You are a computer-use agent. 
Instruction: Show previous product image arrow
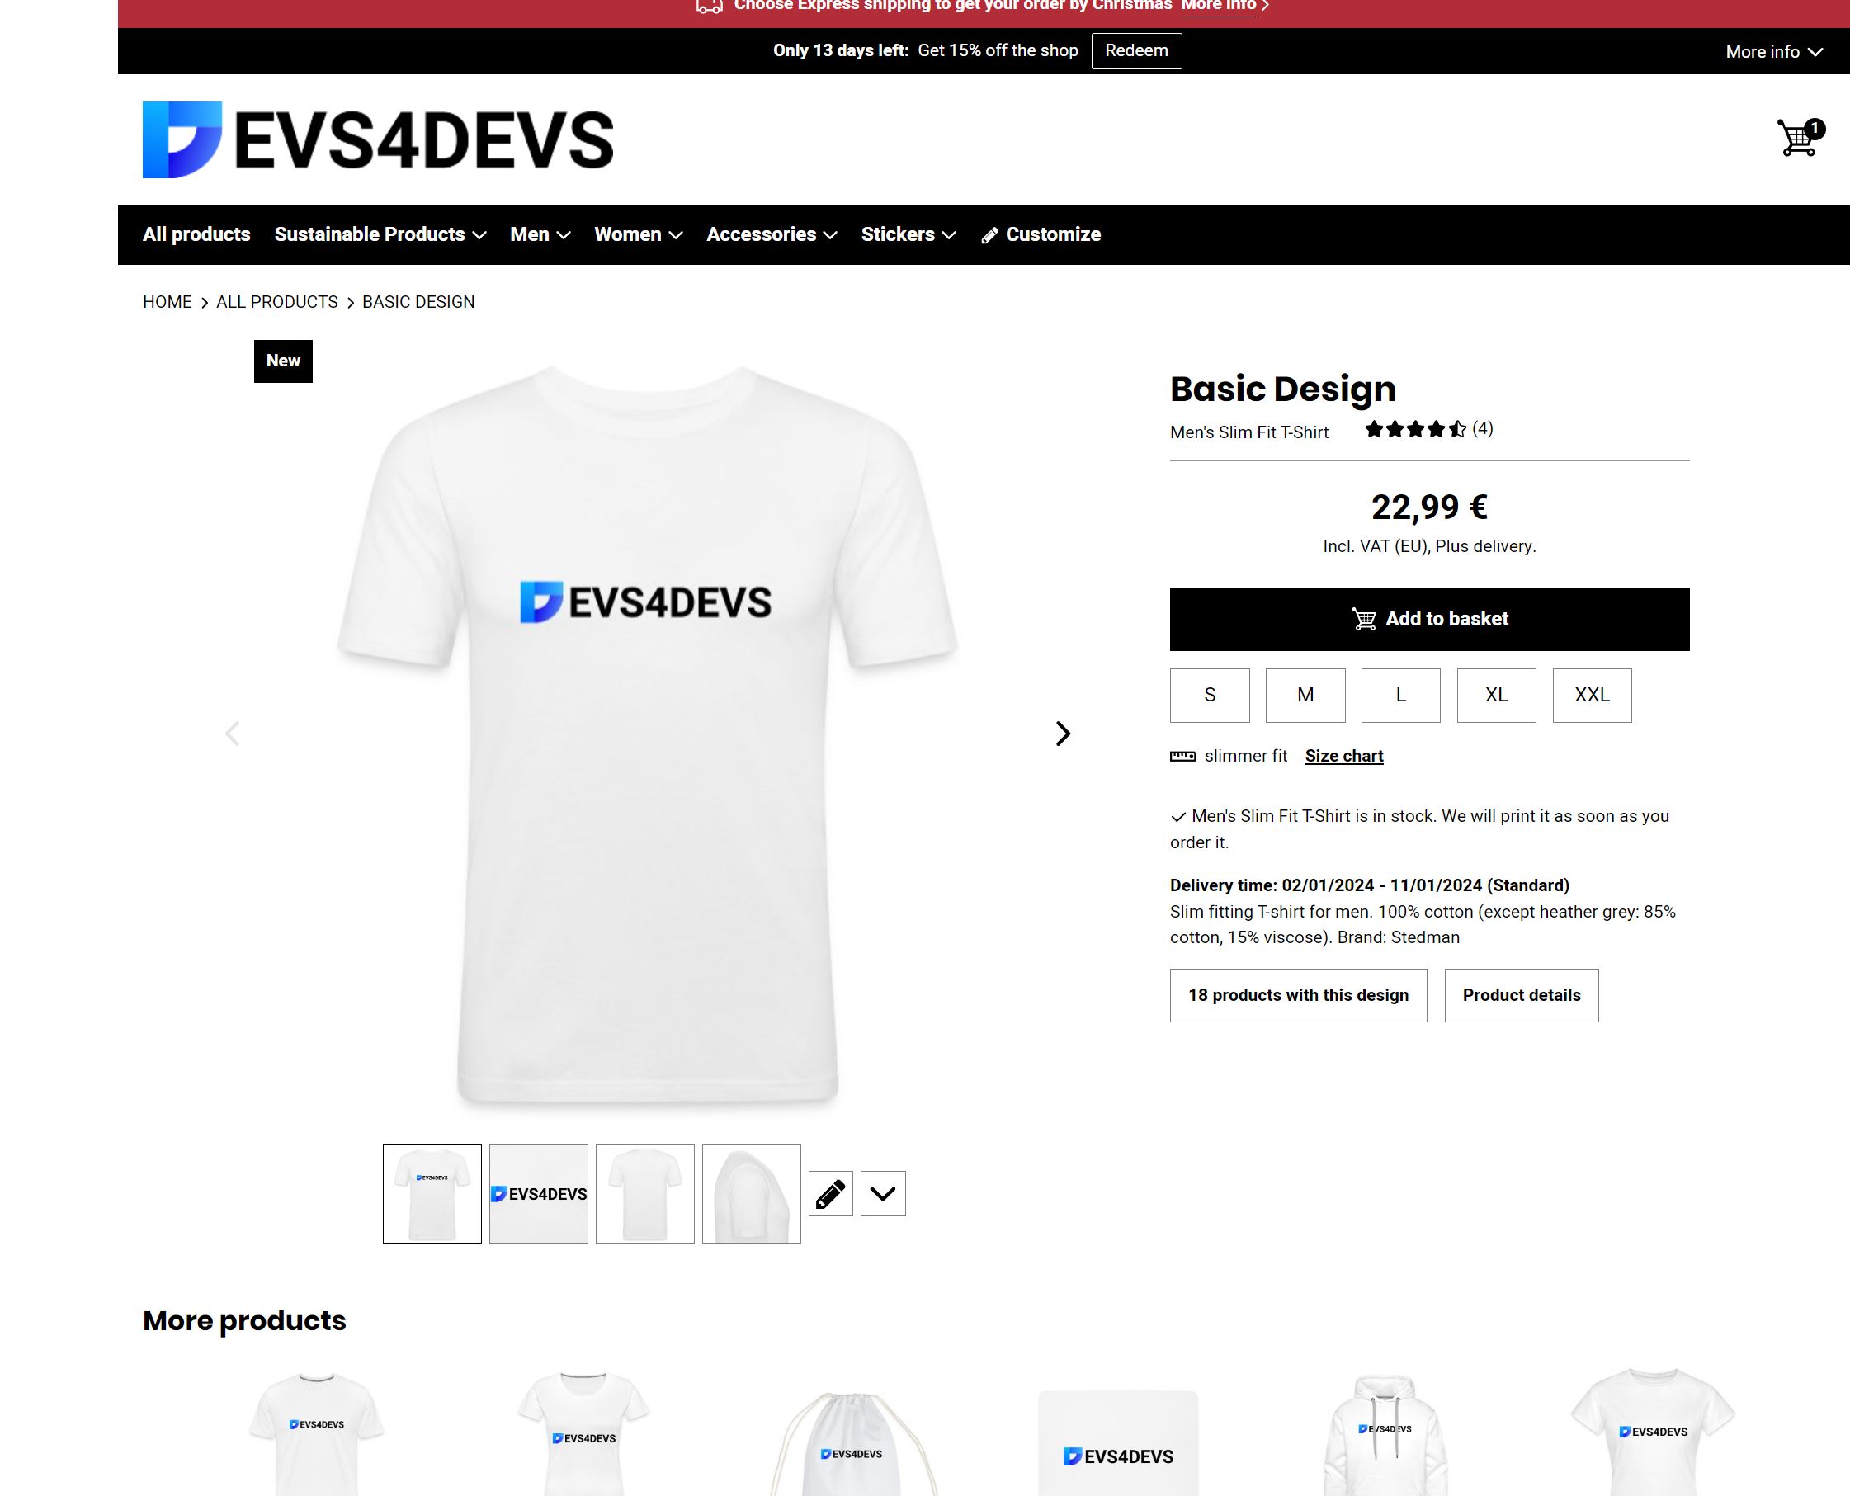point(232,734)
